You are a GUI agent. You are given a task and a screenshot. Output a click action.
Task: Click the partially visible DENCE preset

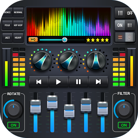coord(8,12)
